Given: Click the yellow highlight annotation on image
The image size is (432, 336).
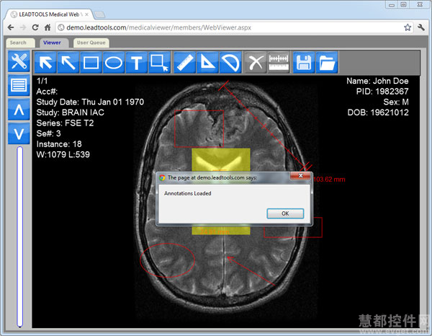Looking at the screenshot, I should (x=221, y=160).
